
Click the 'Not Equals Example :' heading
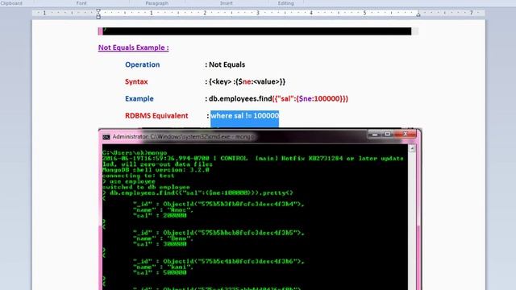point(133,48)
